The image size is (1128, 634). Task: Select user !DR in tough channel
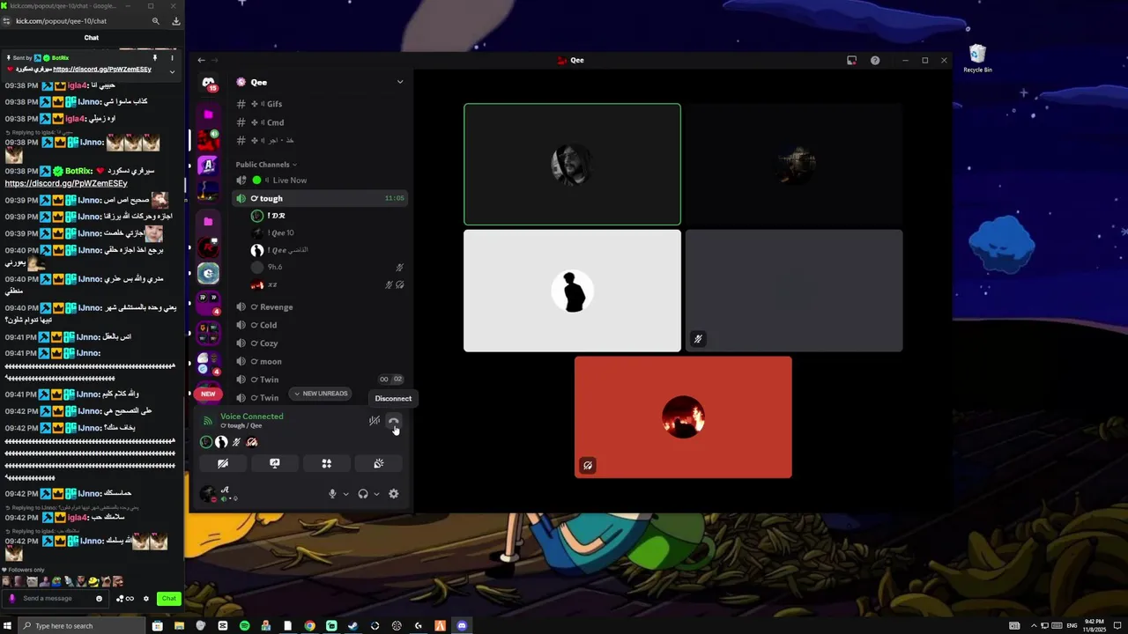pyautogui.click(x=326, y=216)
